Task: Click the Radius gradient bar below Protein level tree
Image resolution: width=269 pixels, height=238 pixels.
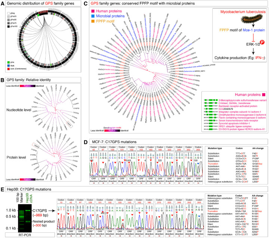Action: [x=27, y=179]
